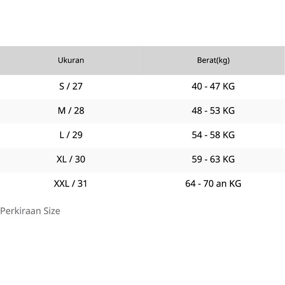Click the number 30 beside size XL
285x285 pixels.
coord(80,159)
